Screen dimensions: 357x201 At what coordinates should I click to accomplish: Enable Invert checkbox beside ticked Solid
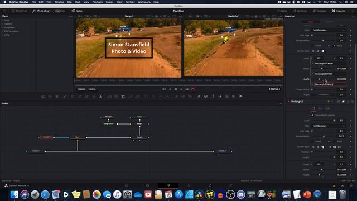tap(312, 46)
